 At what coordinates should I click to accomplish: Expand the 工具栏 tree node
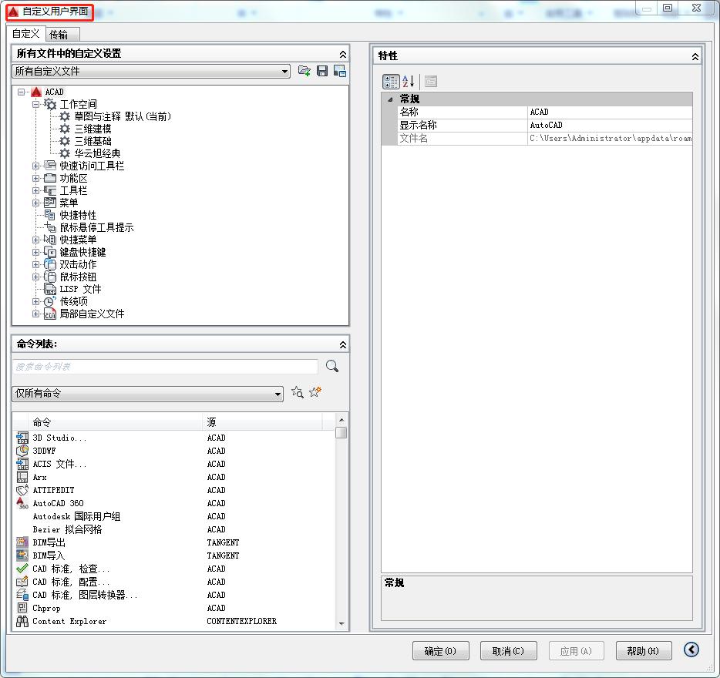tap(37, 190)
